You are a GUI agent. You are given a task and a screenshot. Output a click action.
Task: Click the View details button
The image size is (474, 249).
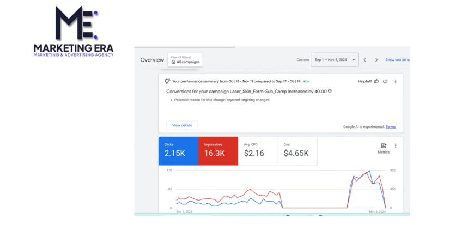click(x=182, y=125)
